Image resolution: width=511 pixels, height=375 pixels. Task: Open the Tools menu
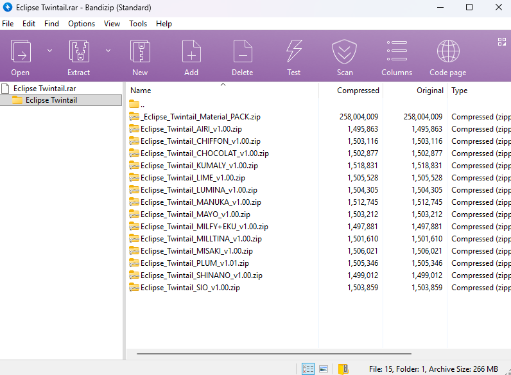[138, 24]
